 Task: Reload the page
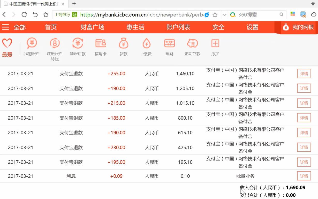(x=24, y=15)
